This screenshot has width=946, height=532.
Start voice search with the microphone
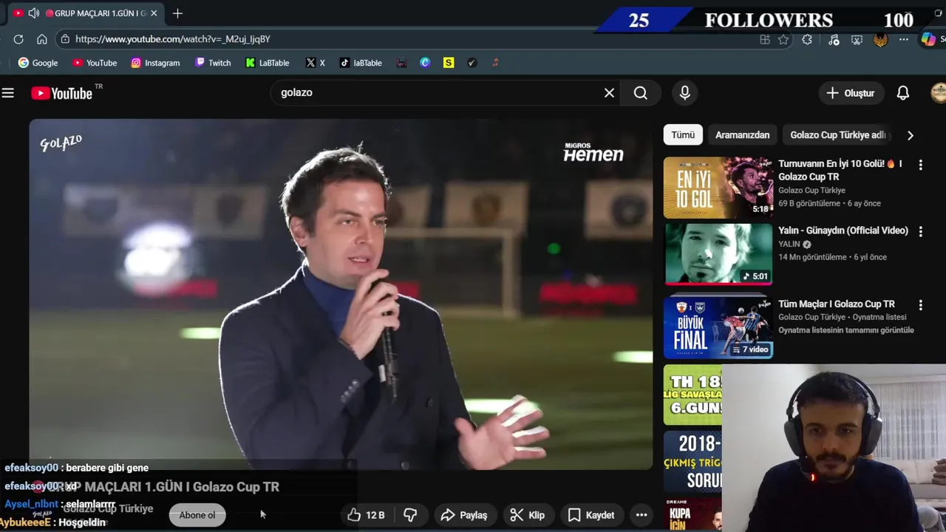(x=684, y=93)
